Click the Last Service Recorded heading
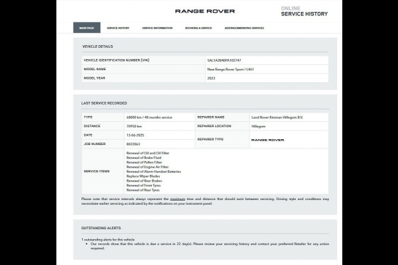This screenshot has height=265, width=398. [104, 103]
